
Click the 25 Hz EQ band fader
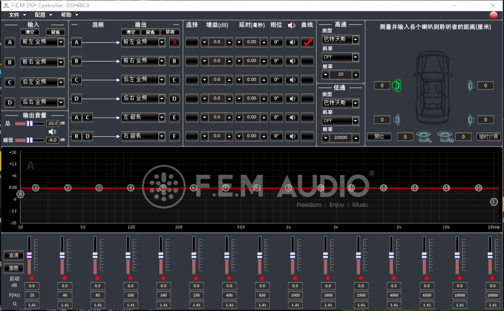tap(29, 255)
